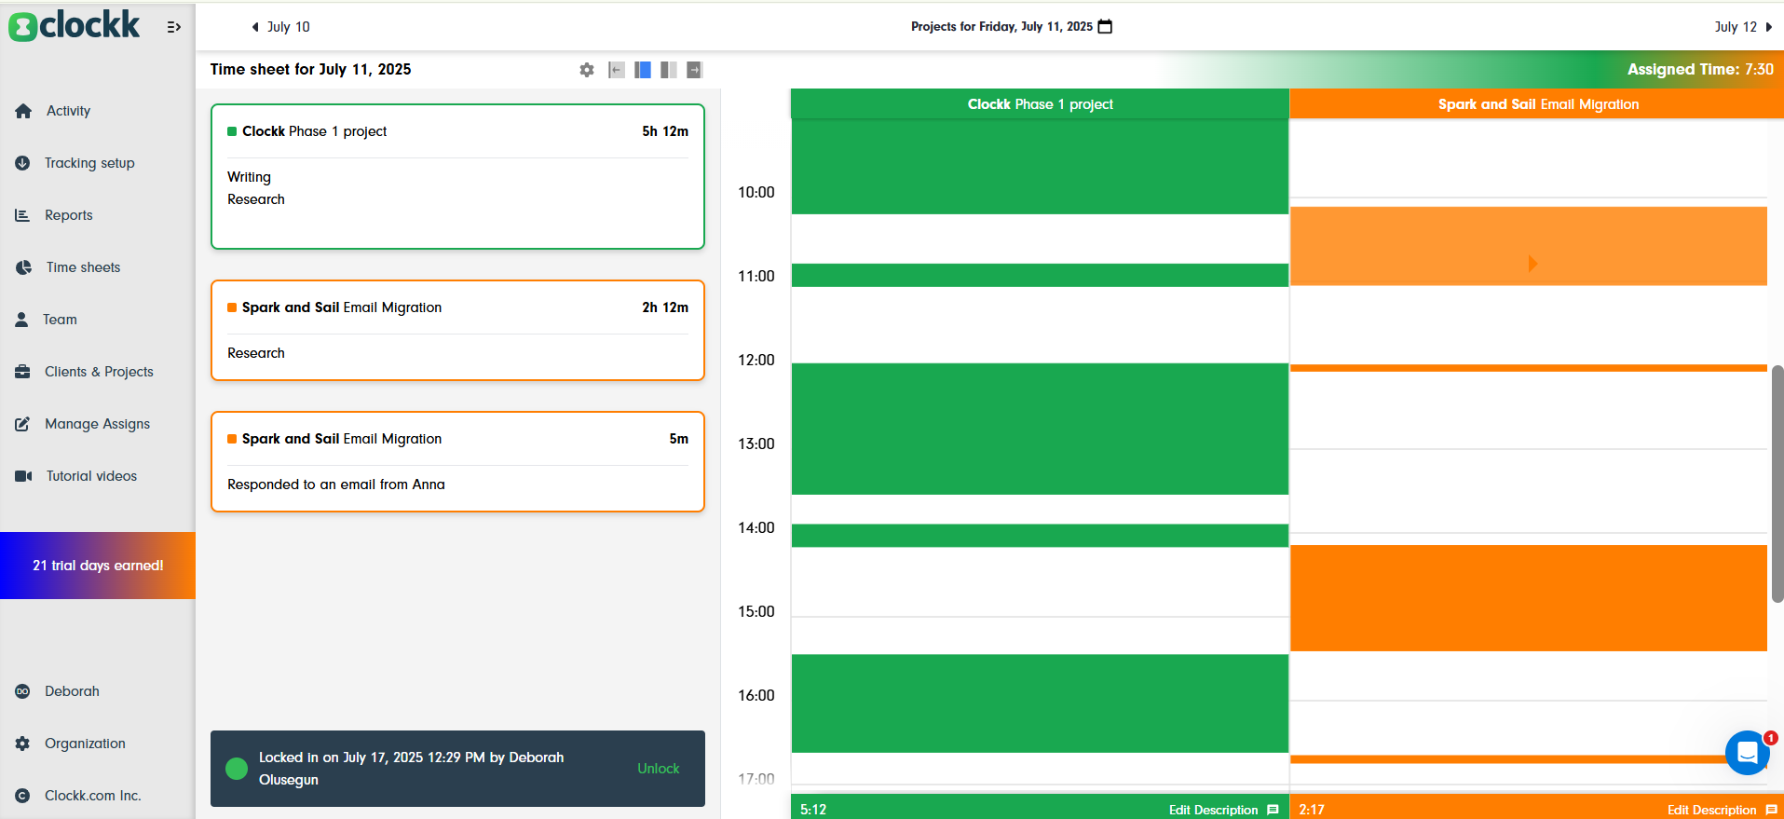The width and height of the screenshot is (1784, 819).
Task: Select thin orange block at 12:00
Action: (1529, 368)
